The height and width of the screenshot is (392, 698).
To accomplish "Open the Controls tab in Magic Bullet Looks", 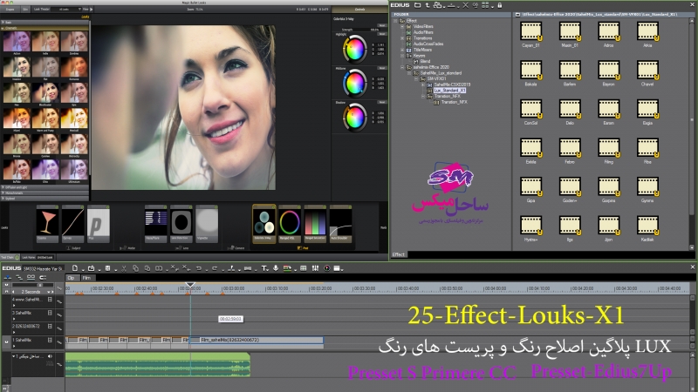I will pyautogui.click(x=359, y=10).
